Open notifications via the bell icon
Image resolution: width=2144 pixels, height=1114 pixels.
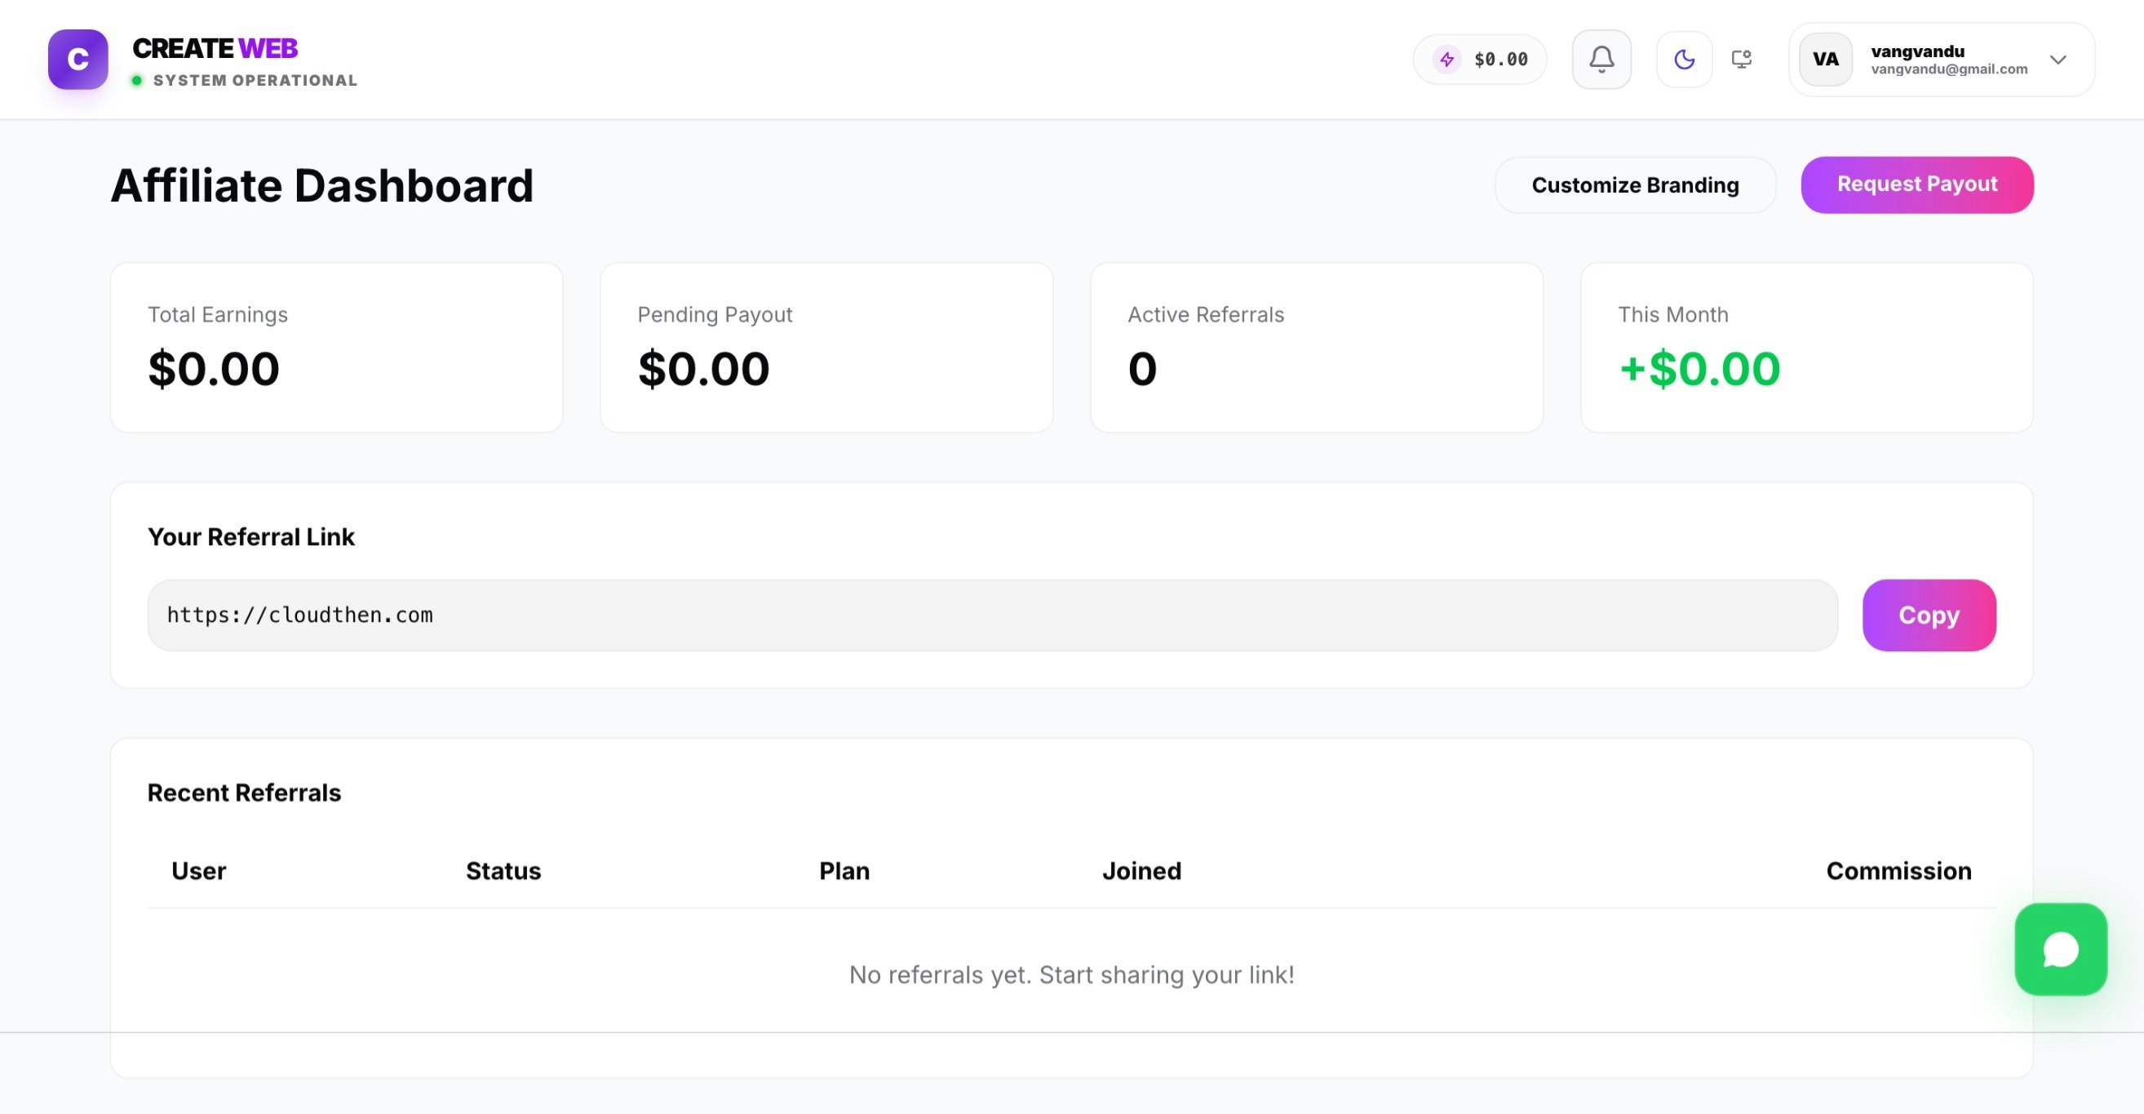pyautogui.click(x=1601, y=59)
